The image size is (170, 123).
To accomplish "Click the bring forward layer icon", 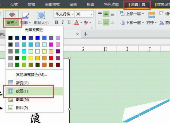I will click(x=122, y=14).
